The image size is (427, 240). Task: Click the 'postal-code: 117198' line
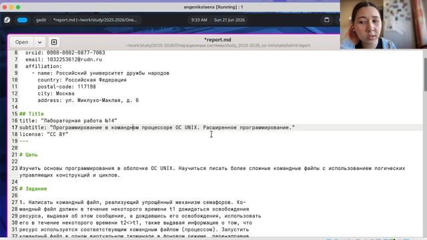(x=67, y=87)
